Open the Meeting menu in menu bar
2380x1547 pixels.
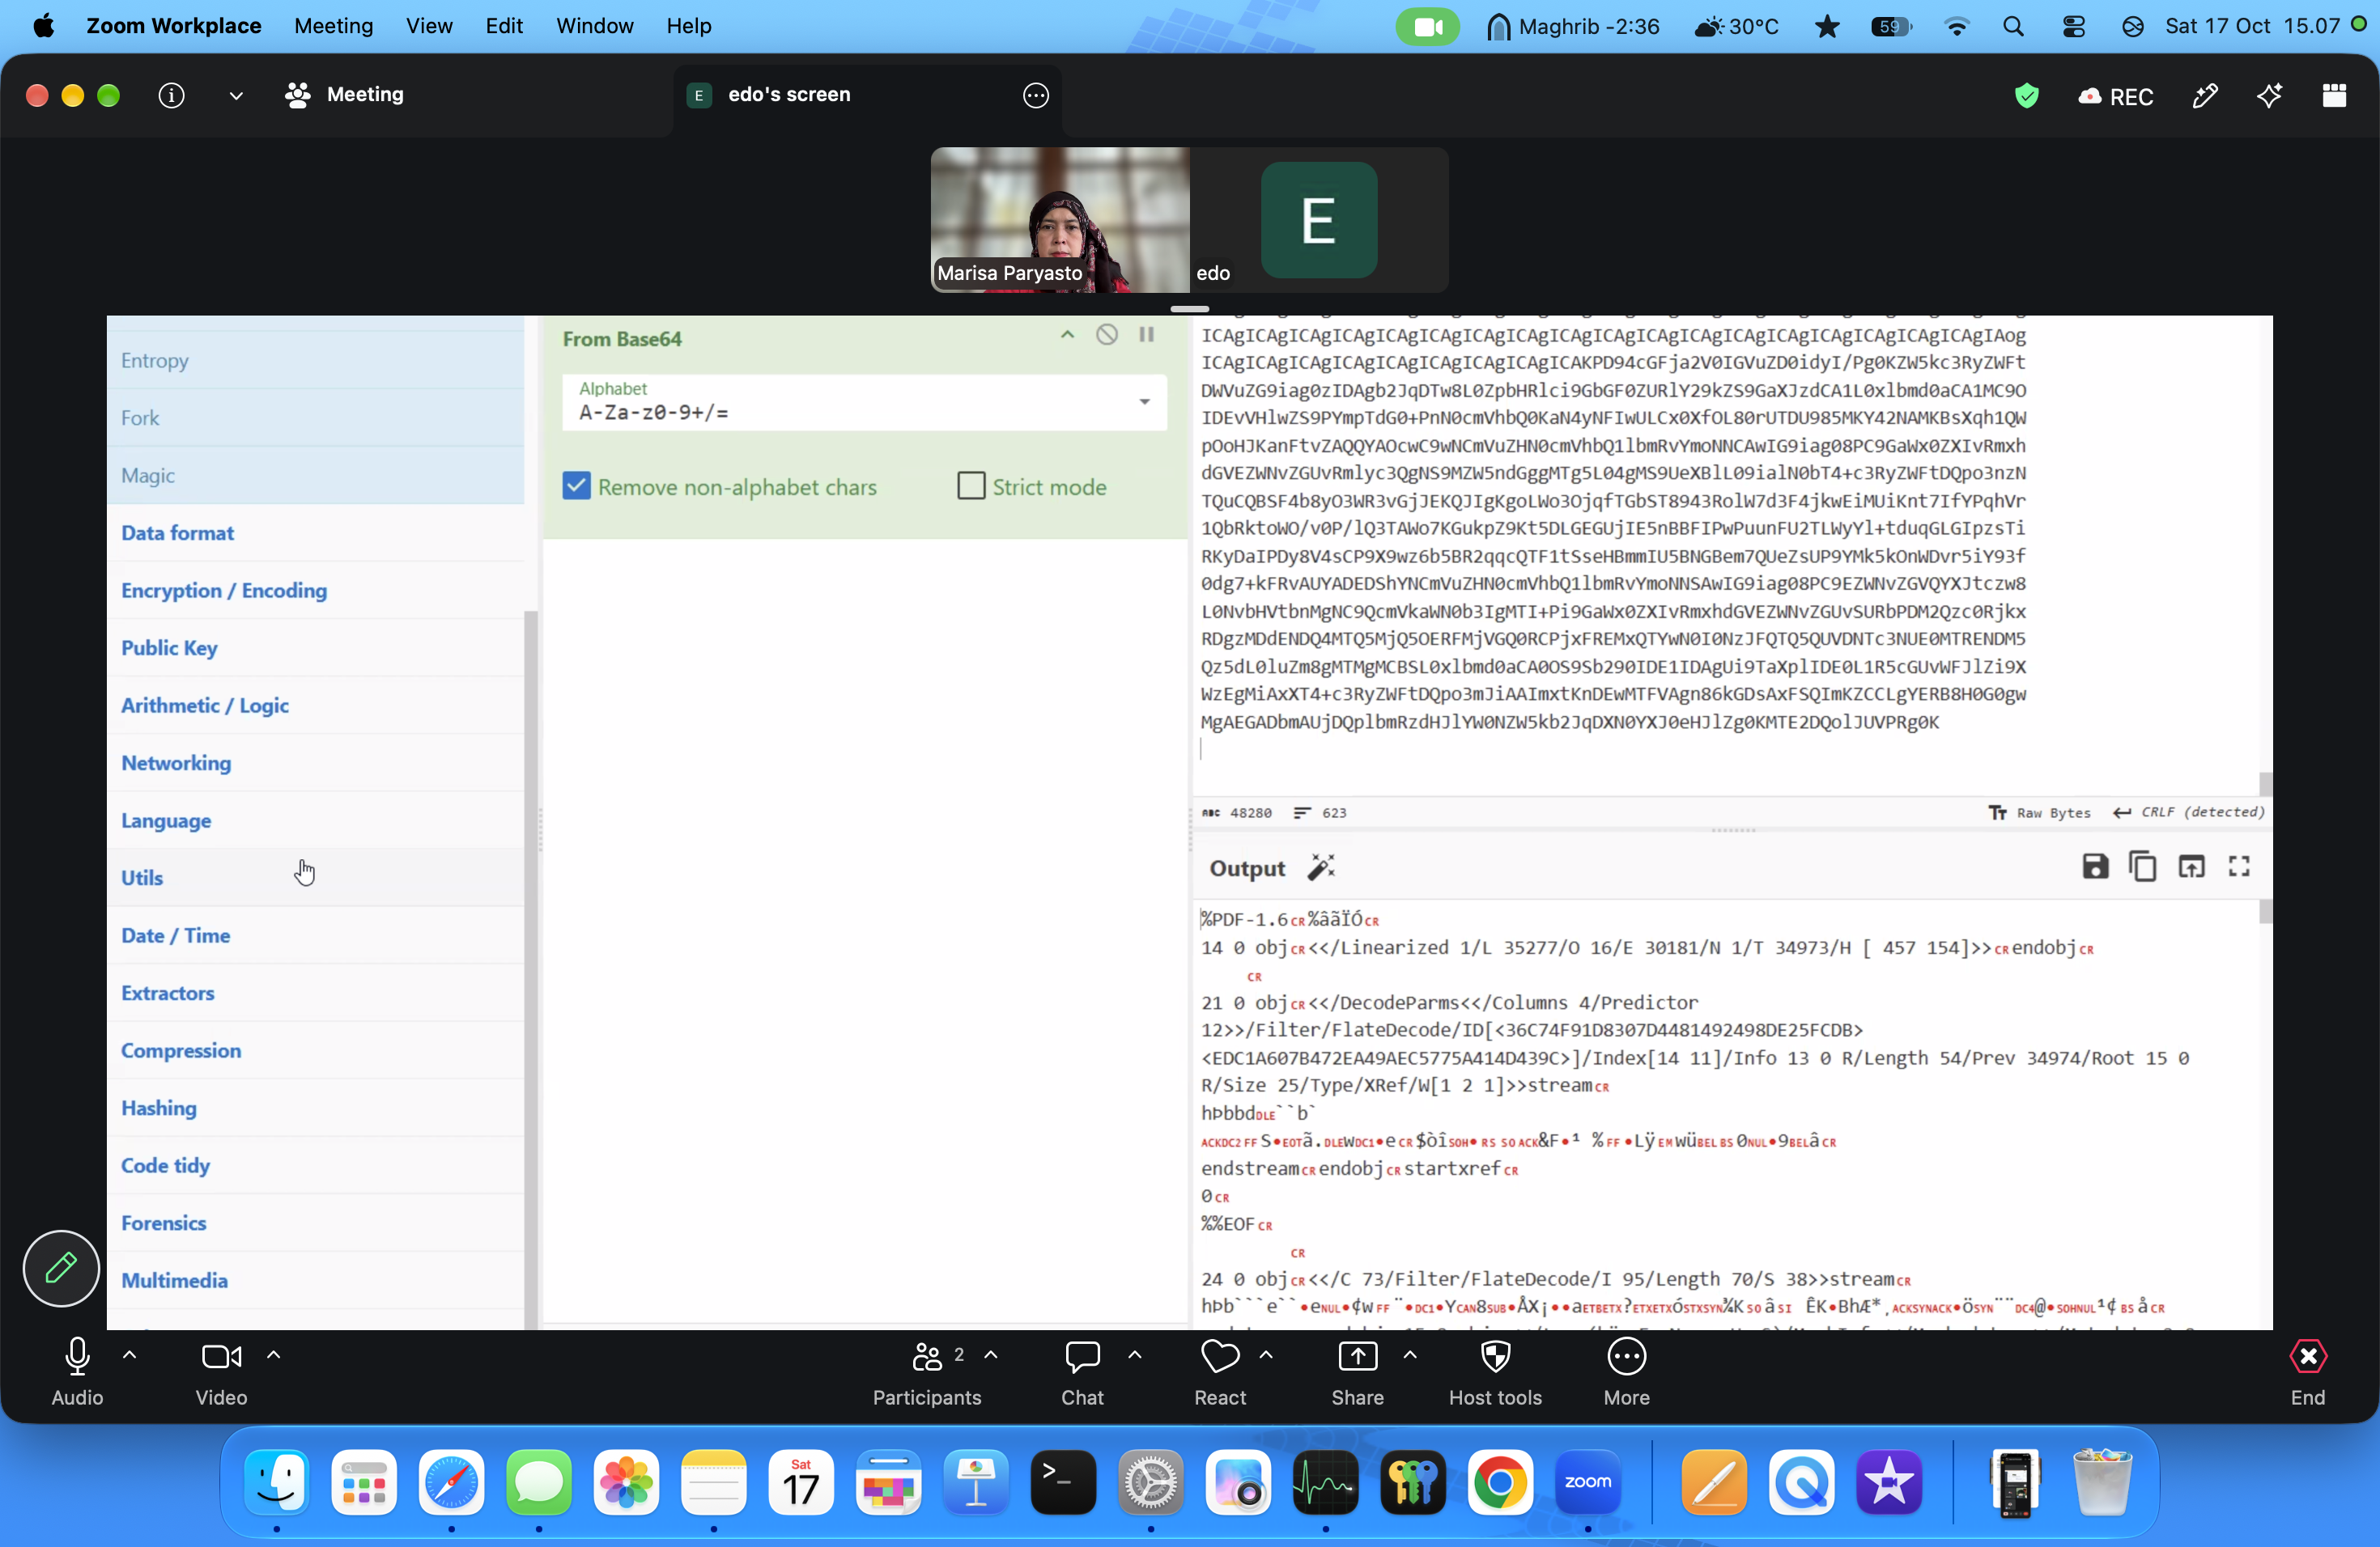pos(333,26)
